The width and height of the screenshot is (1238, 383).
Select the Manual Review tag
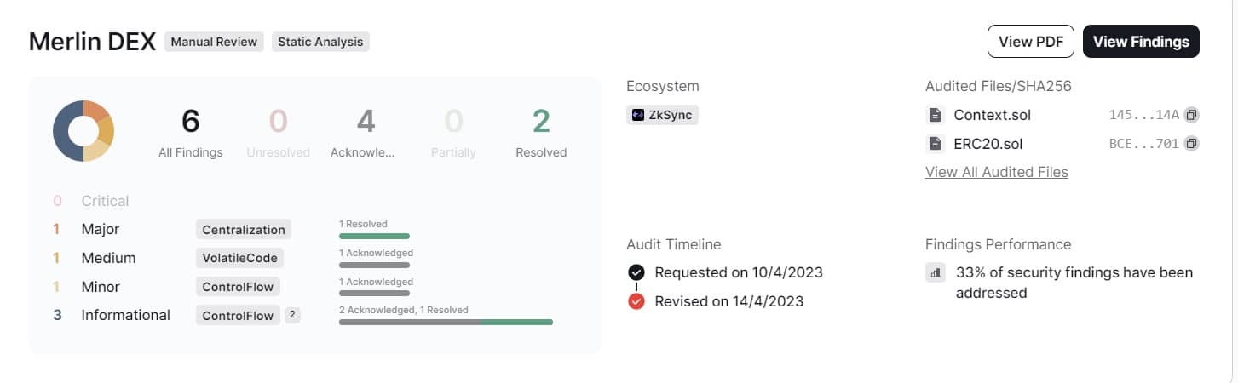click(x=214, y=42)
